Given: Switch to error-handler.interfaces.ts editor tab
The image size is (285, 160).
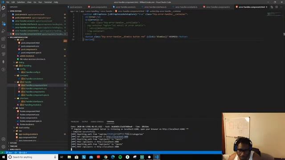Looking at the screenshot, I should [155, 7].
